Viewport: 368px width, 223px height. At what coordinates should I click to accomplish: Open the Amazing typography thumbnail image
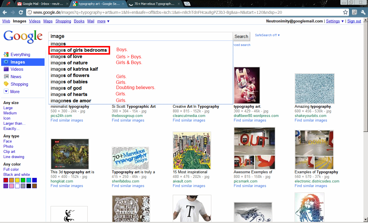click(x=314, y=89)
